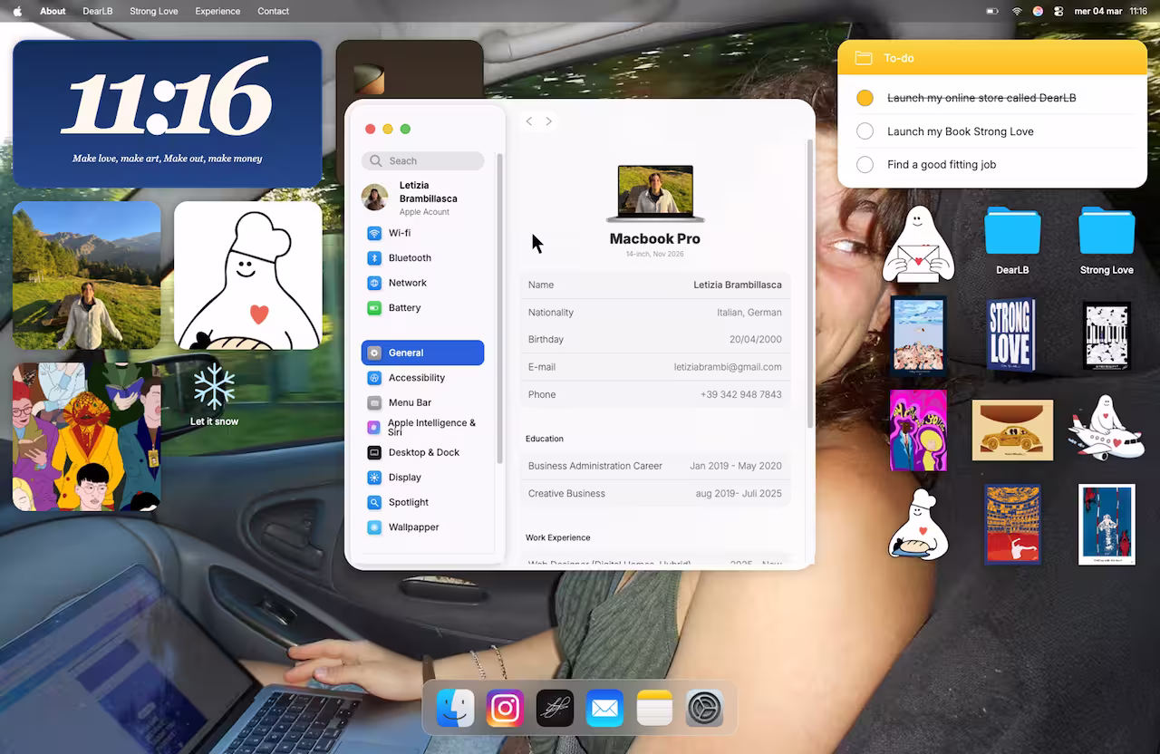
Task: Click the Nationality Italian, German row
Action: [655, 312]
